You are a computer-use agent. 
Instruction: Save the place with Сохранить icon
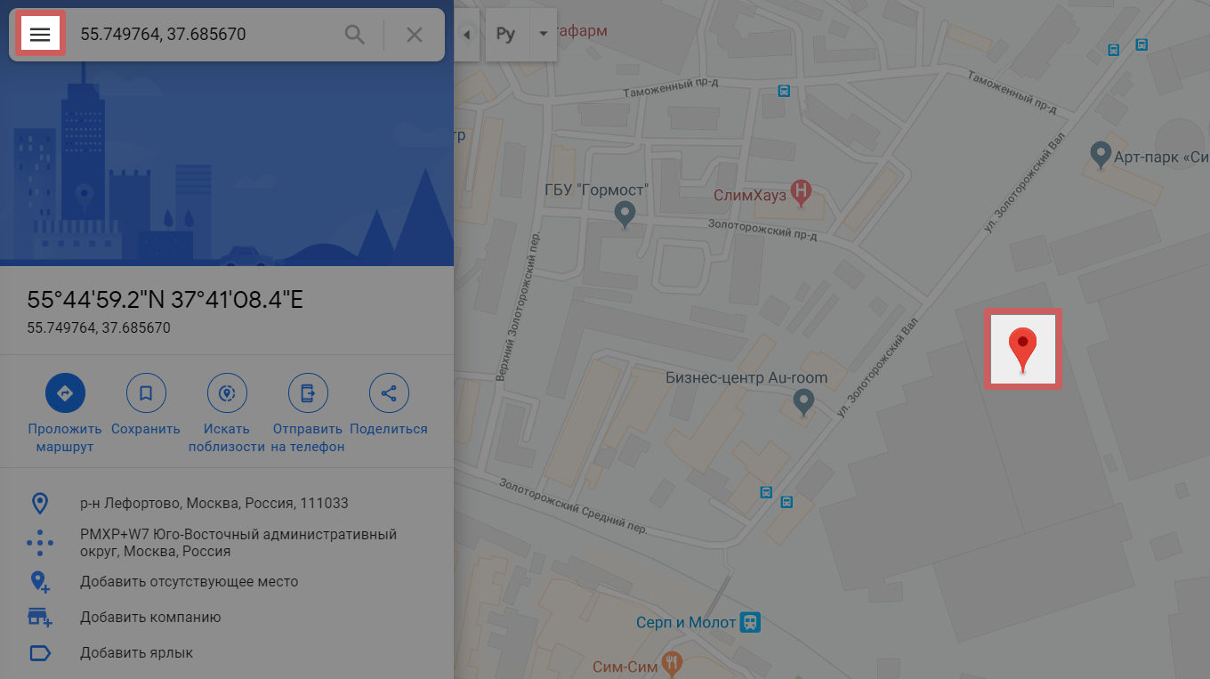pos(146,392)
